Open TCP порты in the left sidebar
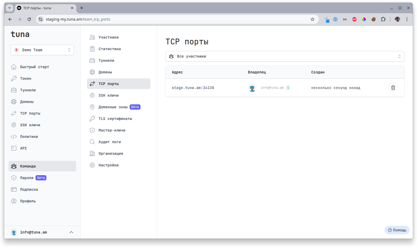The image size is (417, 247). tap(42, 113)
